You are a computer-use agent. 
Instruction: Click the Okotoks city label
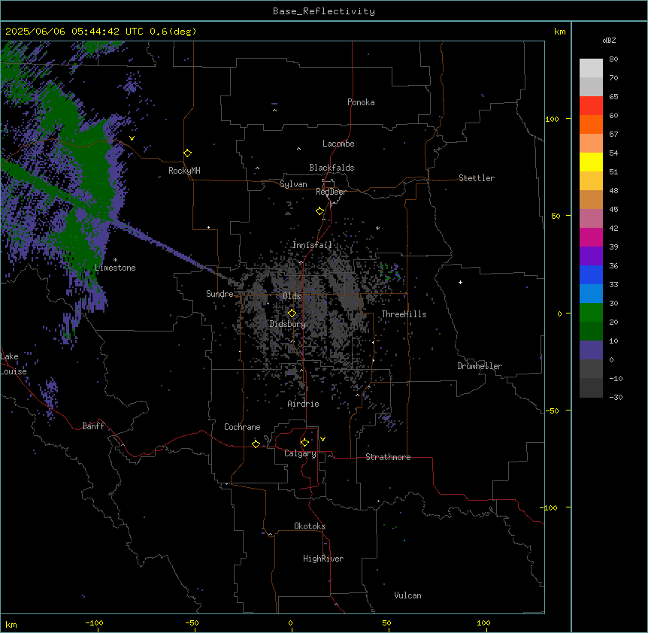tap(310, 526)
